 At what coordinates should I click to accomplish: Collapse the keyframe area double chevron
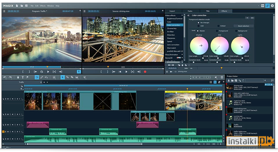point(167,72)
